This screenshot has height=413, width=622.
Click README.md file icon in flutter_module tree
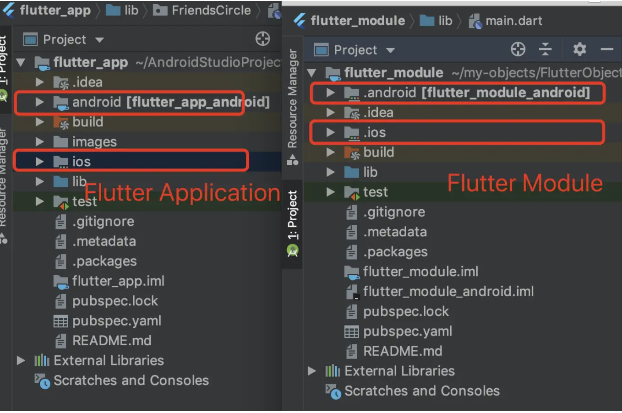(351, 352)
